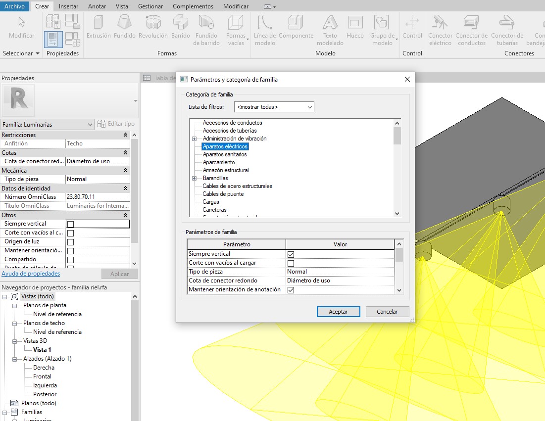Open the Lista de filtros dropdown
The height and width of the screenshot is (421, 545).
click(x=274, y=107)
